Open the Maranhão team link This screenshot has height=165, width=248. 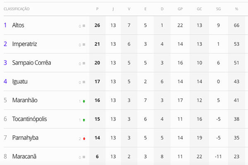(x=25, y=100)
